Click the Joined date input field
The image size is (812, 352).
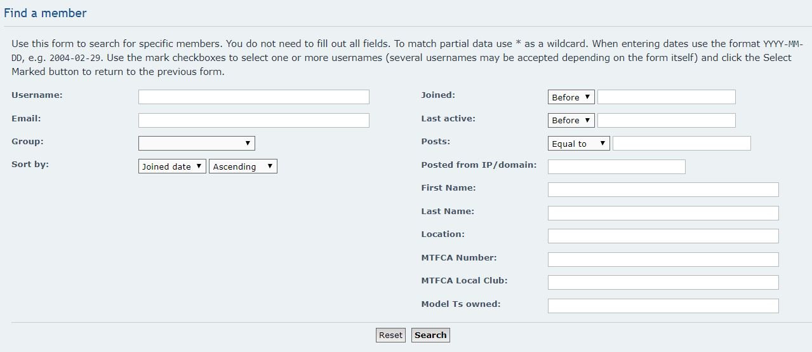pyautogui.click(x=666, y=97)
